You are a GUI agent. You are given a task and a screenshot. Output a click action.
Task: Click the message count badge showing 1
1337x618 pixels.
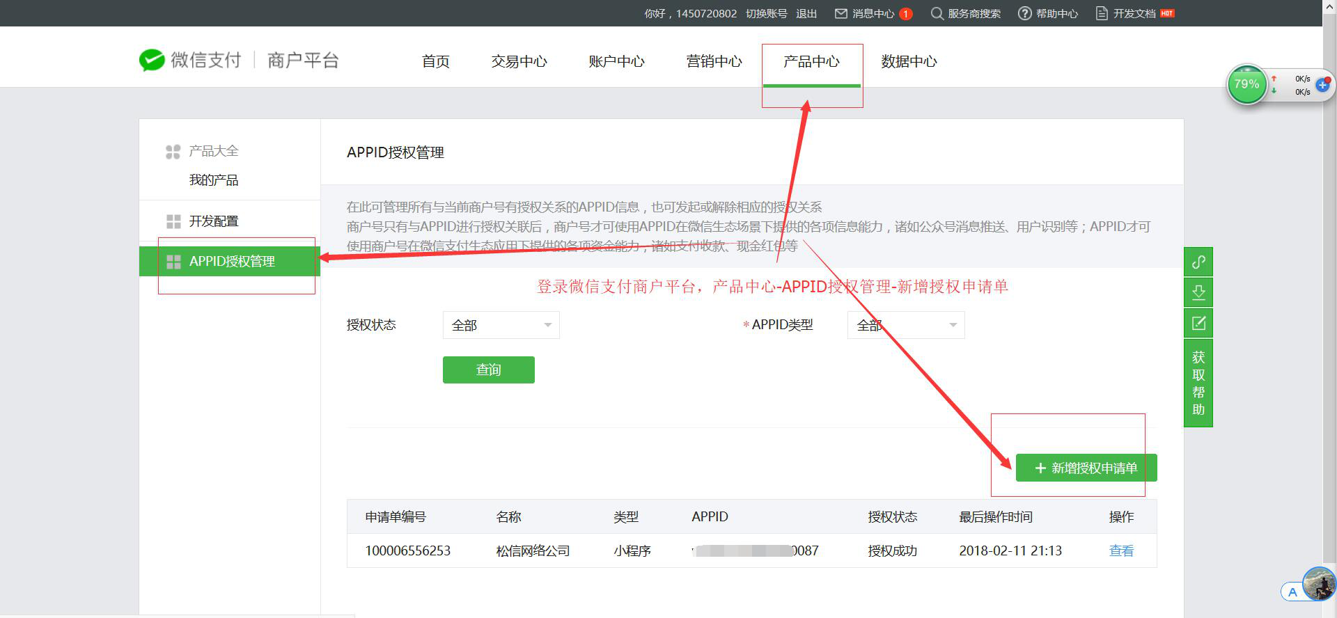[905, 13]
